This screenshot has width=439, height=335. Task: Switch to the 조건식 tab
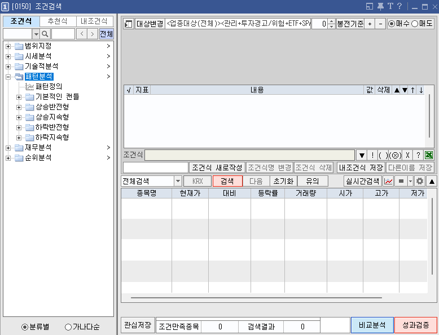point(21,21)
